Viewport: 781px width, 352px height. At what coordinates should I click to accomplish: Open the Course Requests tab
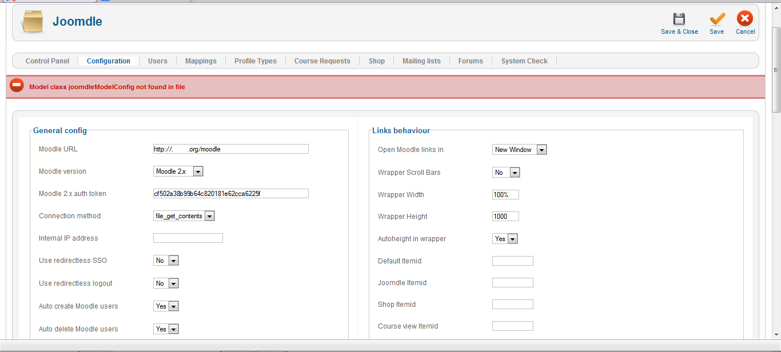[x=322, y=61]
